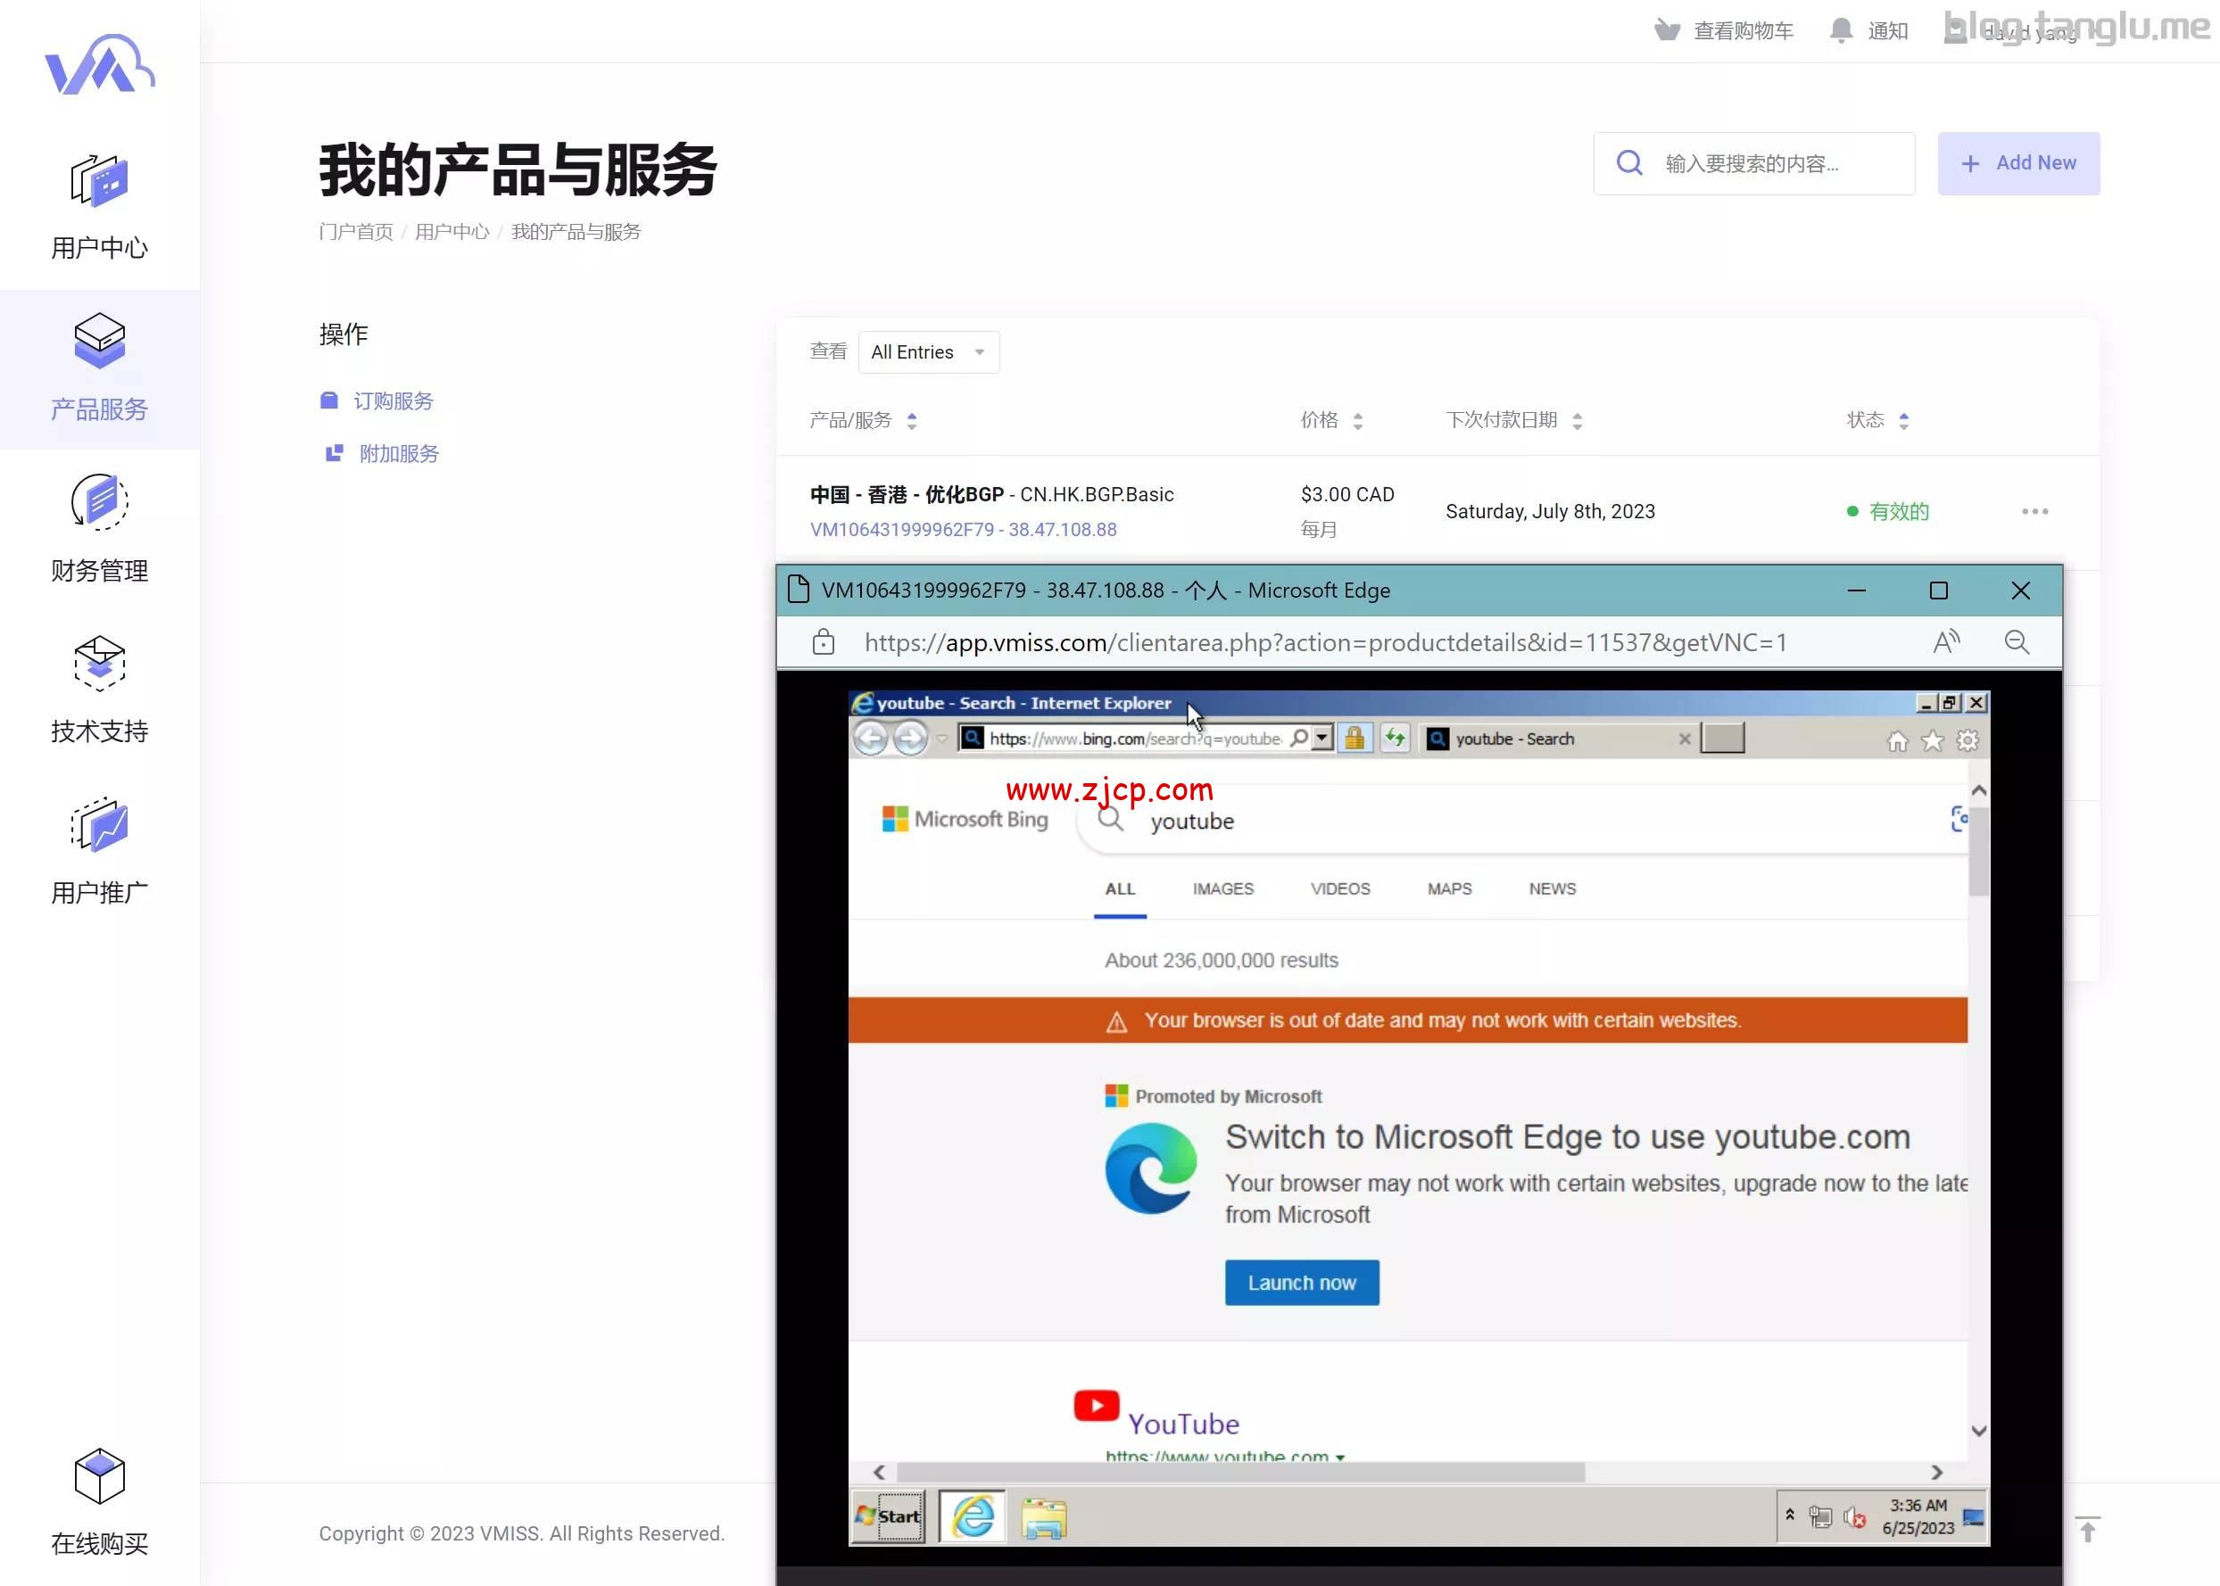The image size is (2220, 1586).
Task: Click the IE horizontal scroll right arrow
Action: point(1937,1472)
